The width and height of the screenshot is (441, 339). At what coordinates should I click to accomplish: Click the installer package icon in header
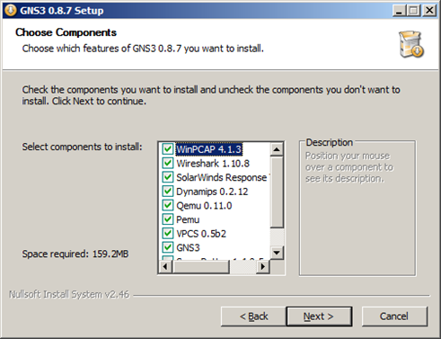(411, 44)
